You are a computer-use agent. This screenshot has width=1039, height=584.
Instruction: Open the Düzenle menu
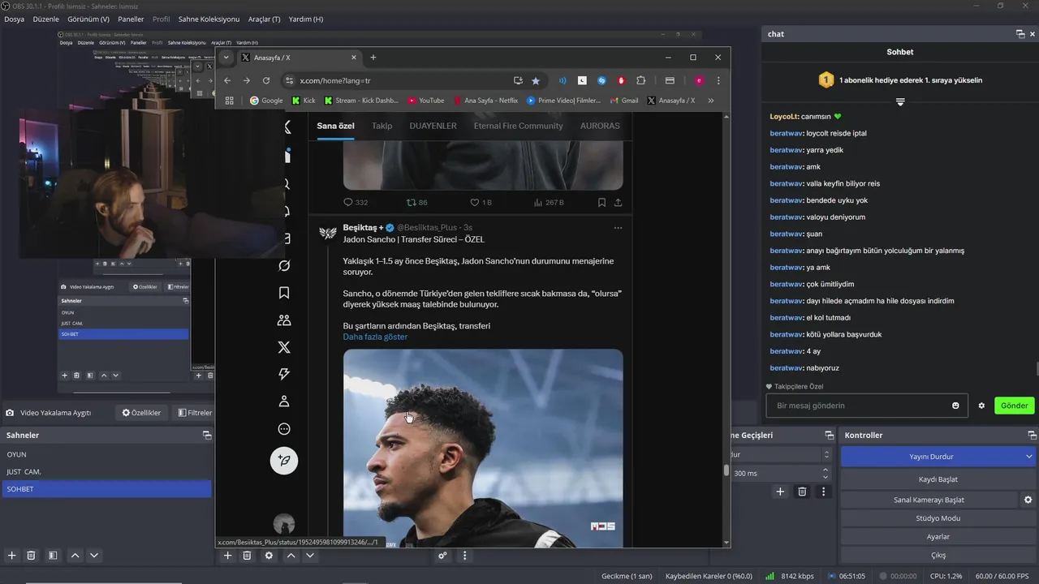46,19
